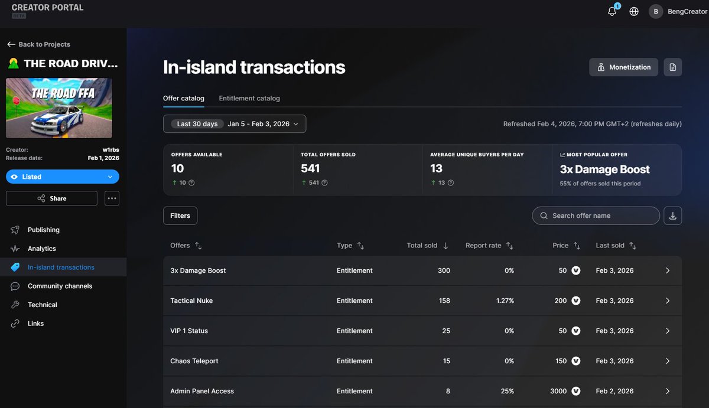Open Technical section in sidebar
The height and width of the screenshot is (408, 709).
pos(42,305)
